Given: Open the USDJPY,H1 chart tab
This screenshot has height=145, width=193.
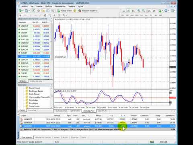Looking at the screenshot, I should (x=103, y=111).
